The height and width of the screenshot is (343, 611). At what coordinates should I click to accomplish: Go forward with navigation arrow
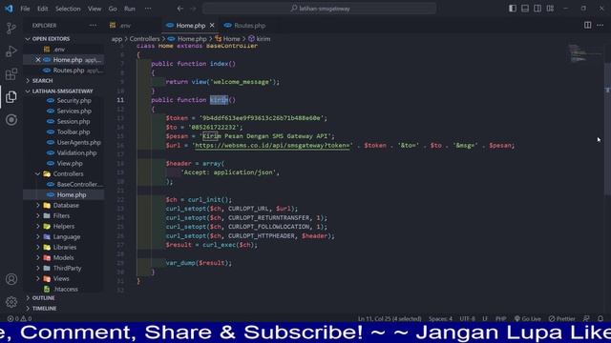(x=193, y=9)
